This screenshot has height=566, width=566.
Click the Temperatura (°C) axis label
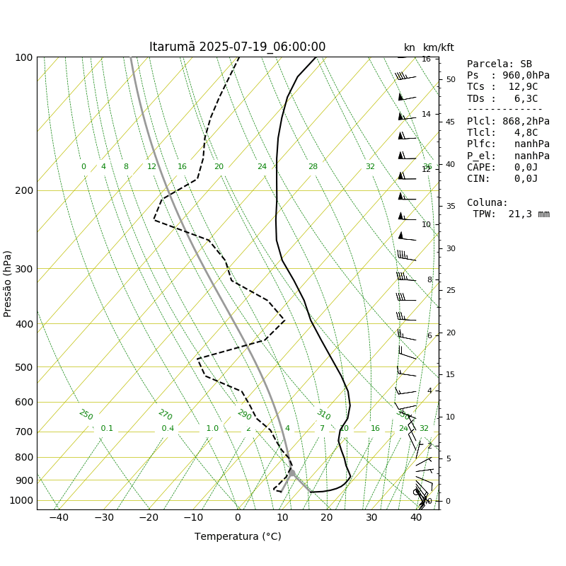pos(238,536)
